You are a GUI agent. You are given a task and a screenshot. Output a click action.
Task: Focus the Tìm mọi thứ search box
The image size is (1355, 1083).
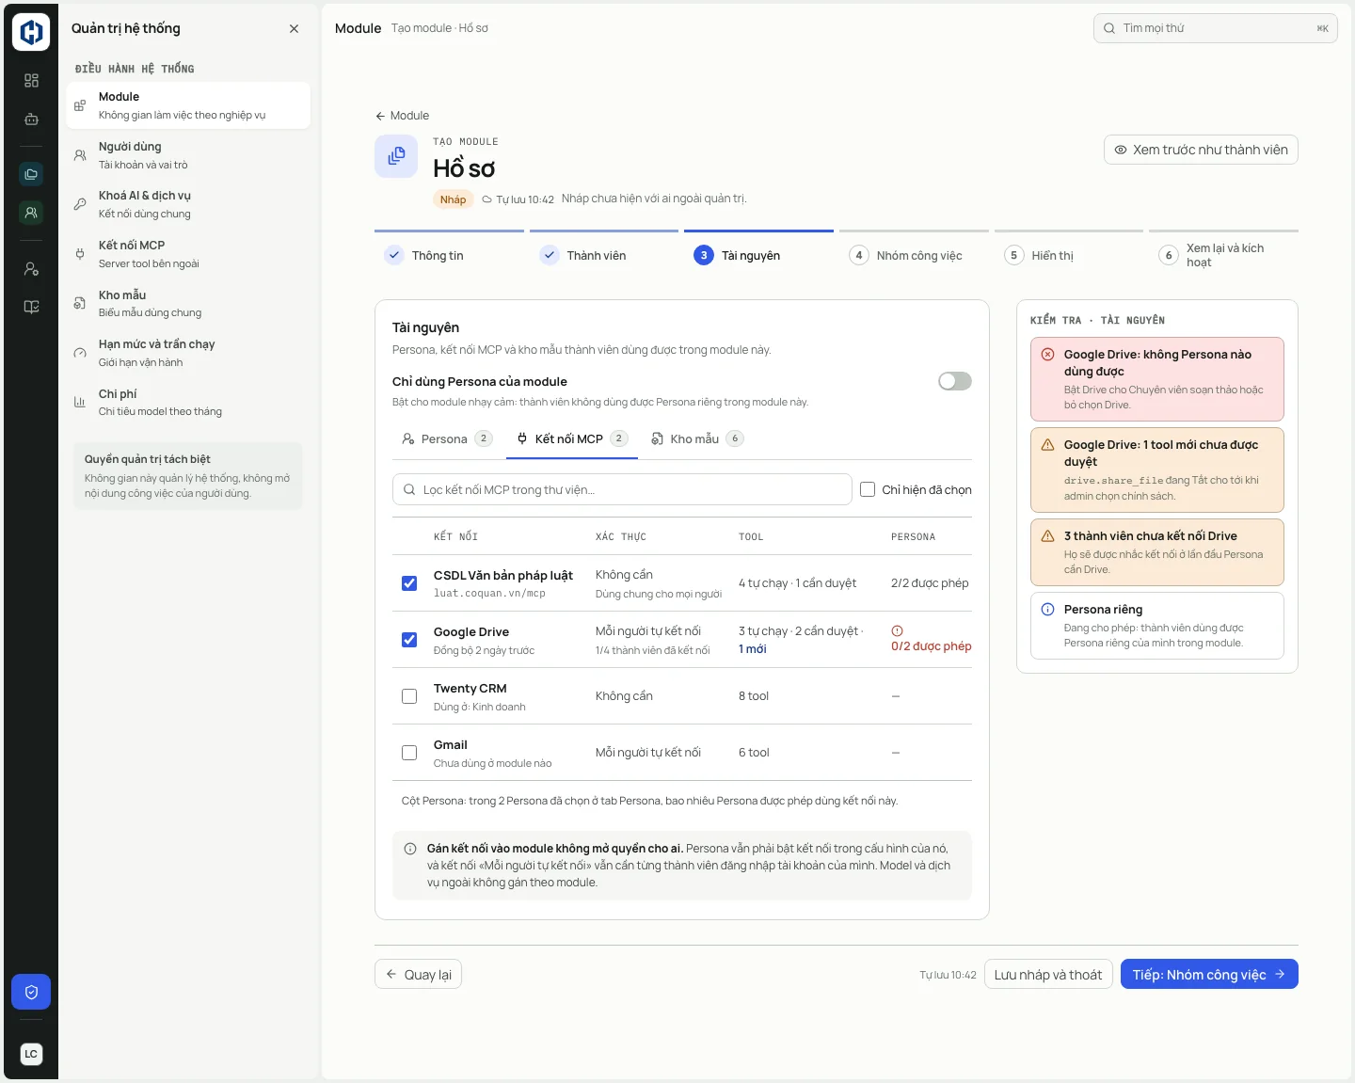[x=1216, y=28]
